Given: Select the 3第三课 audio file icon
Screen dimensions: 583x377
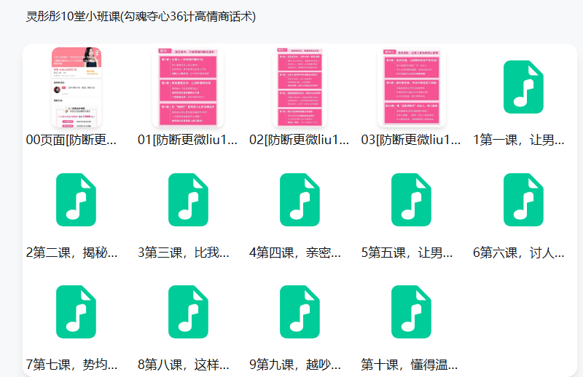Looking at the screenshot, I should click(x=188, y=200).
